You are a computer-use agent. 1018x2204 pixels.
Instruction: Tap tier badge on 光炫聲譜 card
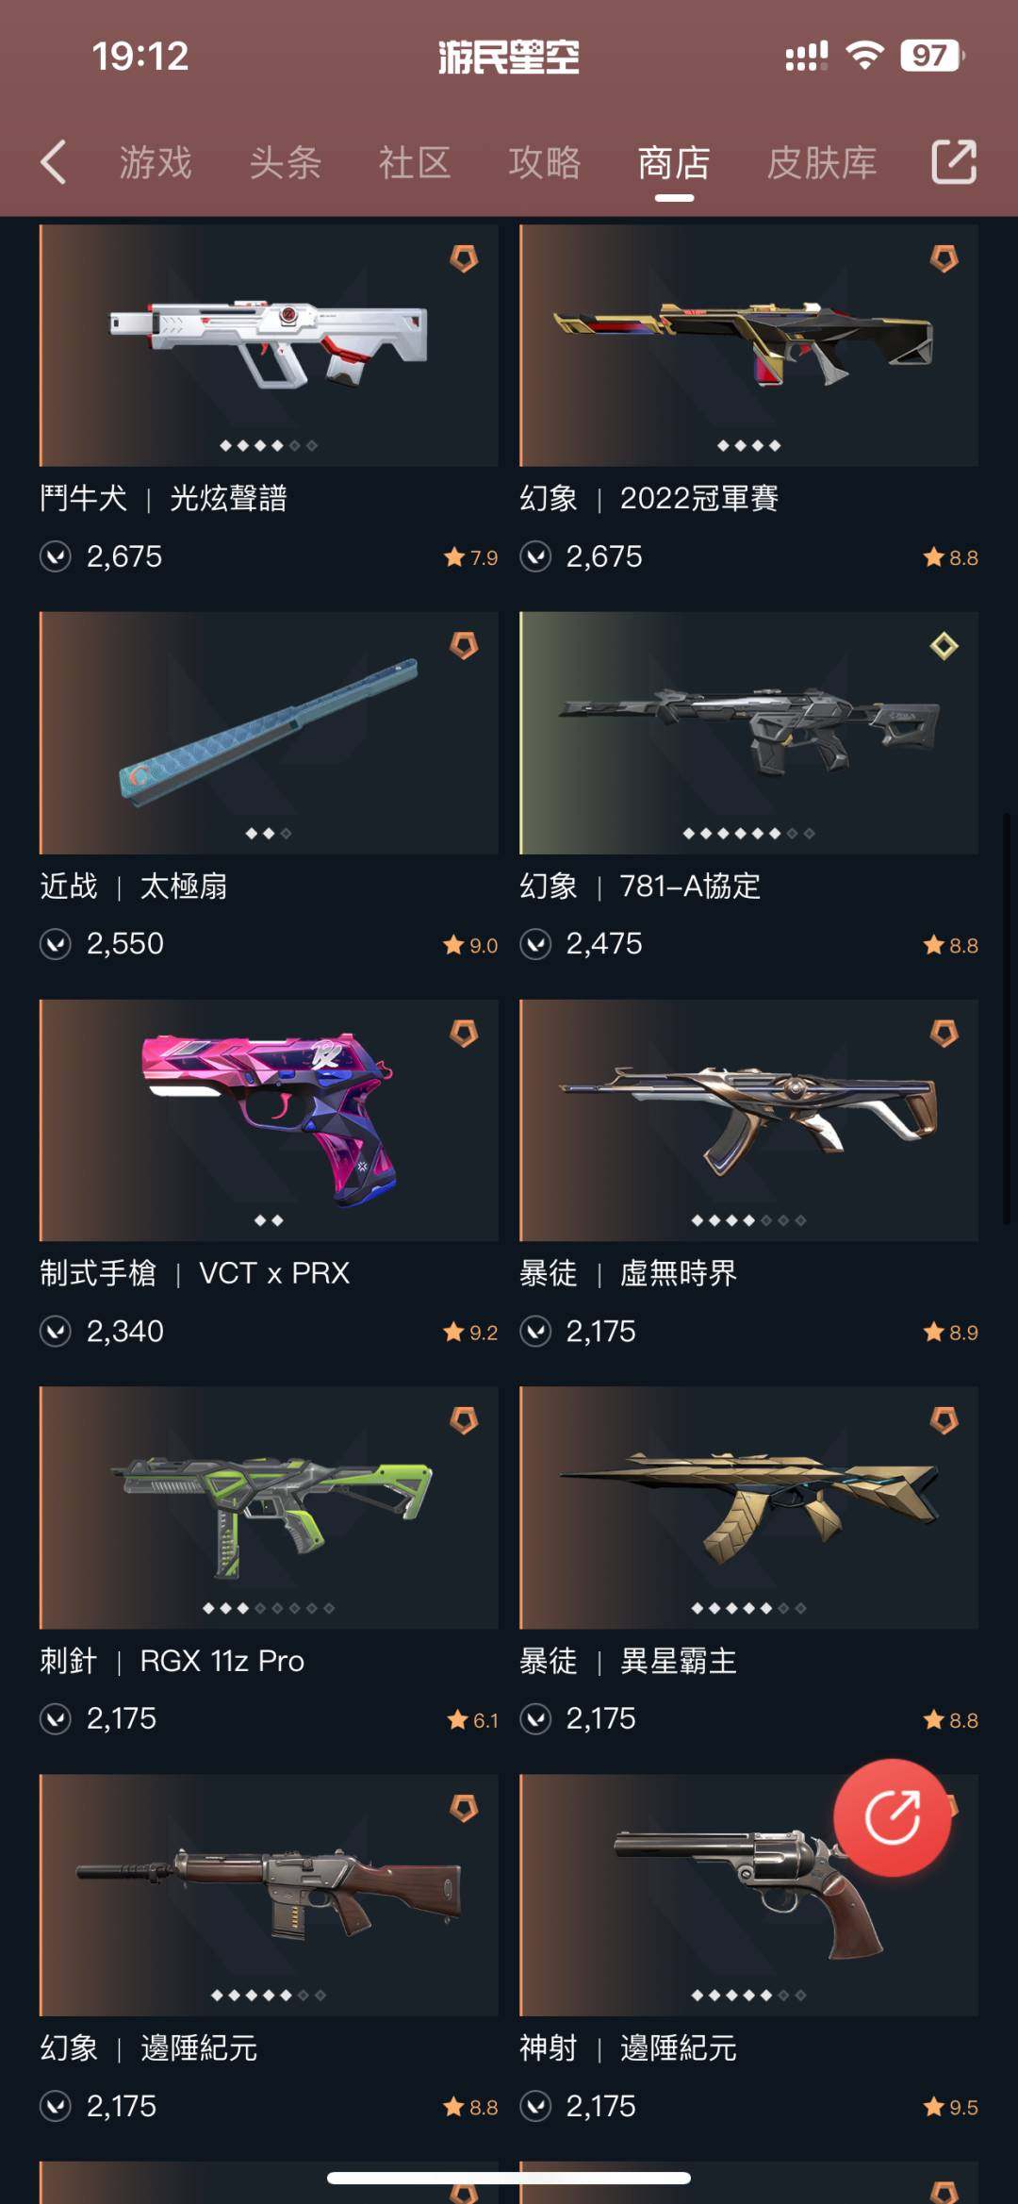464,258
